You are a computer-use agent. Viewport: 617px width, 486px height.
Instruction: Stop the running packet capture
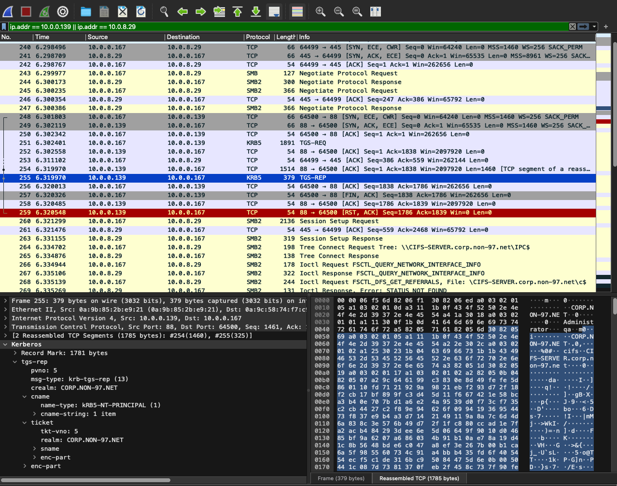26,11
